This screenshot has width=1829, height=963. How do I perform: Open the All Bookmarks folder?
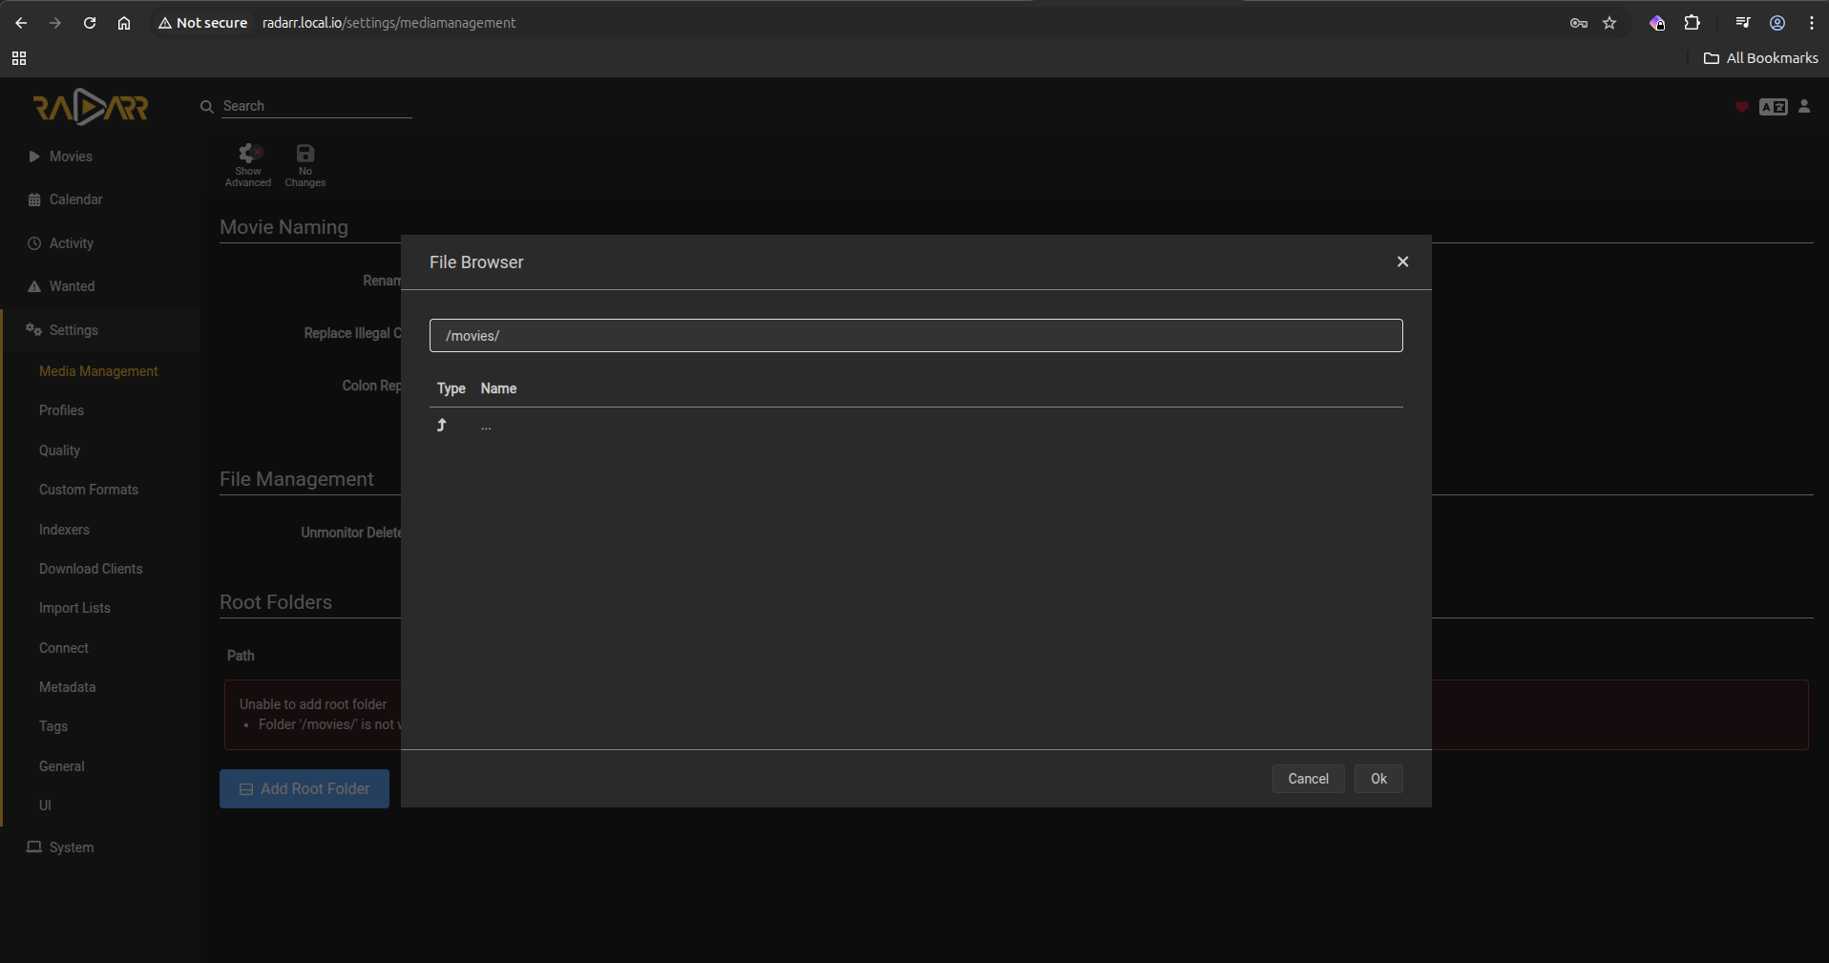tap(1761, 58)
